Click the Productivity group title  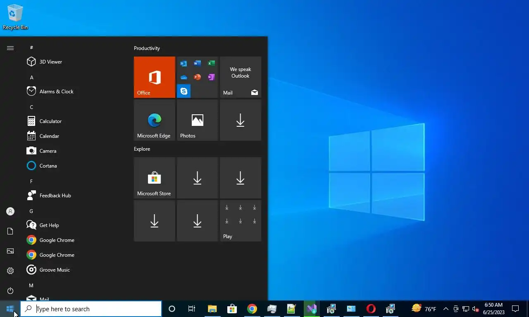coord(147,48)
